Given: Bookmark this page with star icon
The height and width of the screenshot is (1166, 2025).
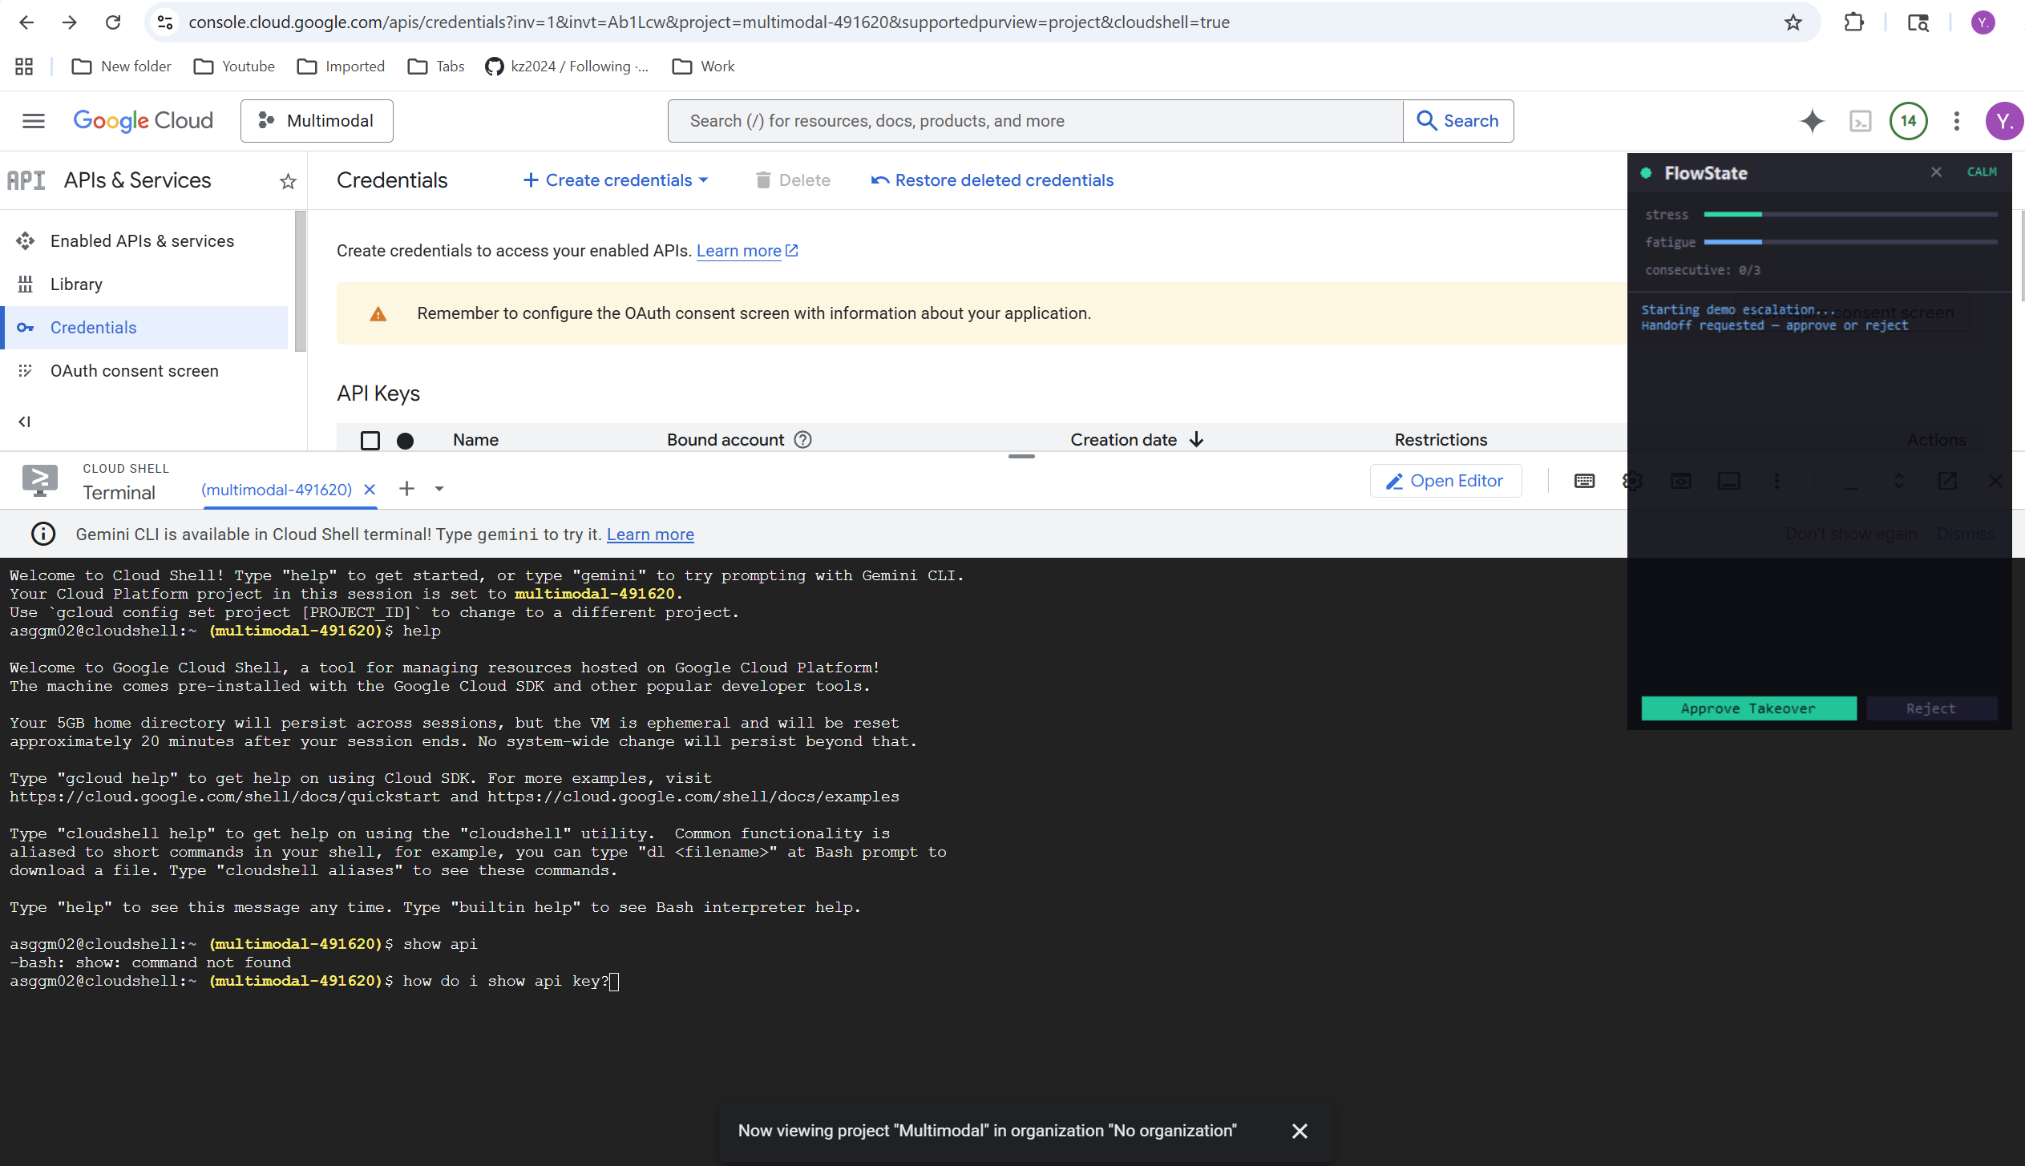Looking at the screenshot, I should (x=1793, y=22).
